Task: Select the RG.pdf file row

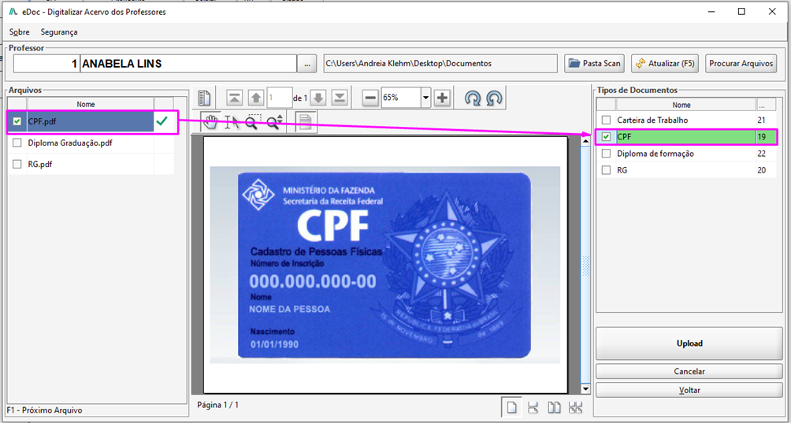Action: click(x=91, y=164)
